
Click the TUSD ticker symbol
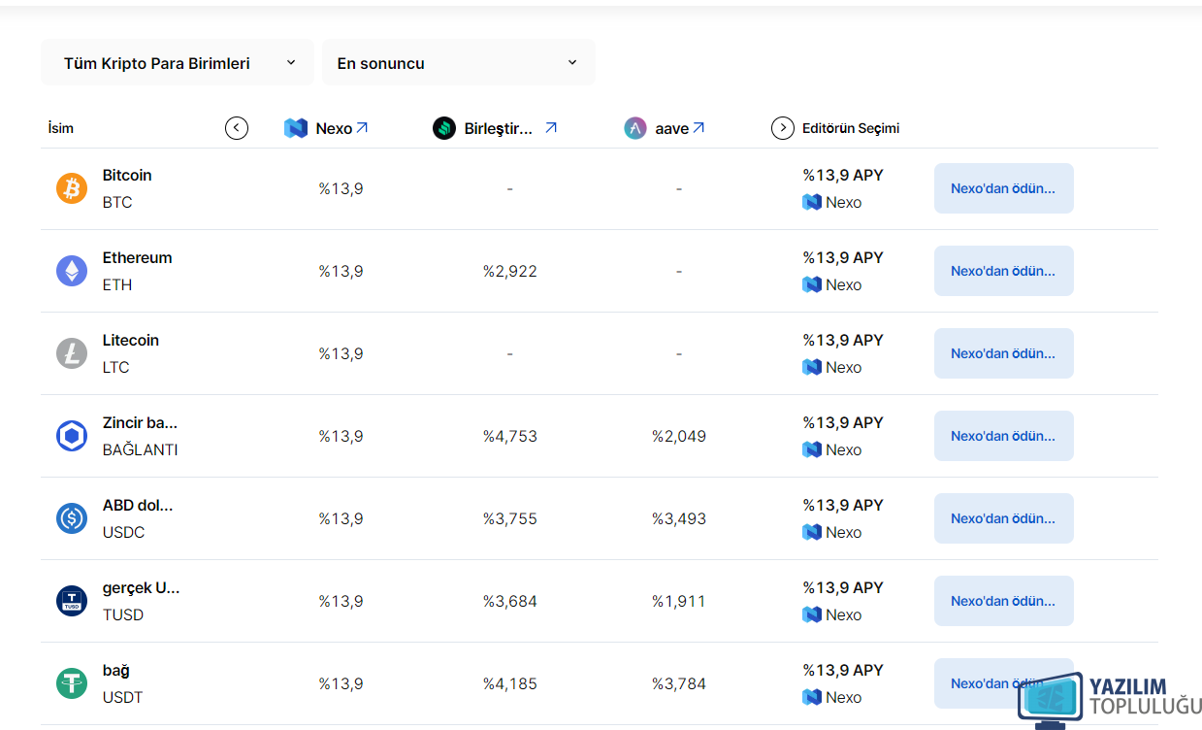point(123,614)
